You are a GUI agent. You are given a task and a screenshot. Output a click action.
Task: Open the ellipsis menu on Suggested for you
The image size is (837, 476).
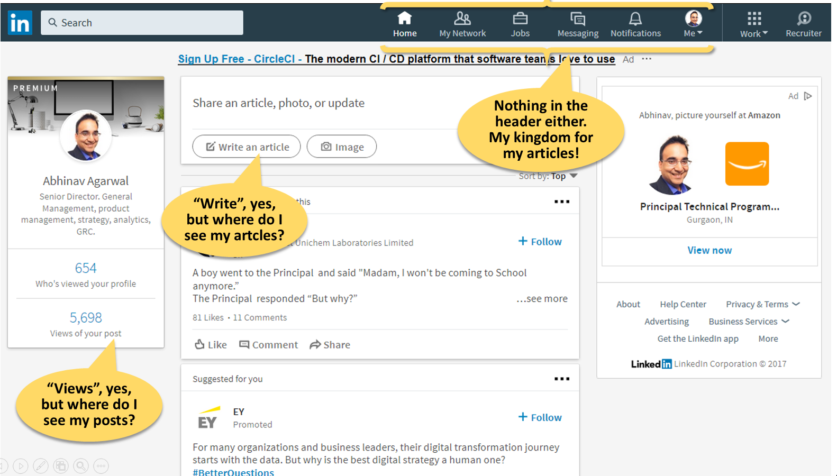coord(562,379)
